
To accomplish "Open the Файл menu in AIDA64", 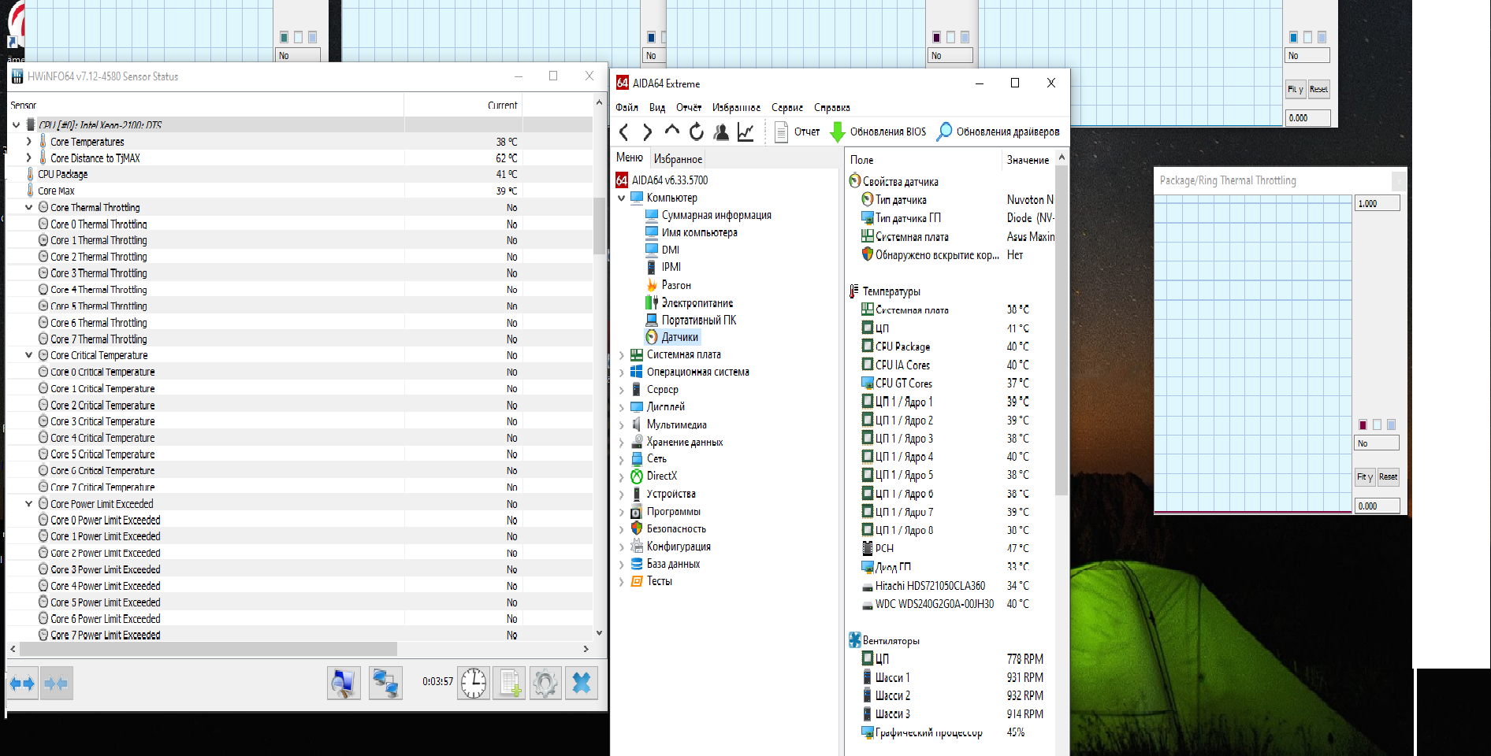I will 627,107.
